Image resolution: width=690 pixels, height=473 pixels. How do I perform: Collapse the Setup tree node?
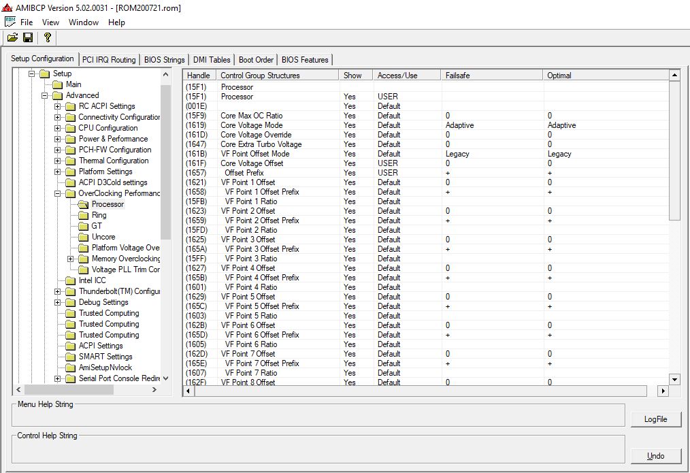pos(32,74)
